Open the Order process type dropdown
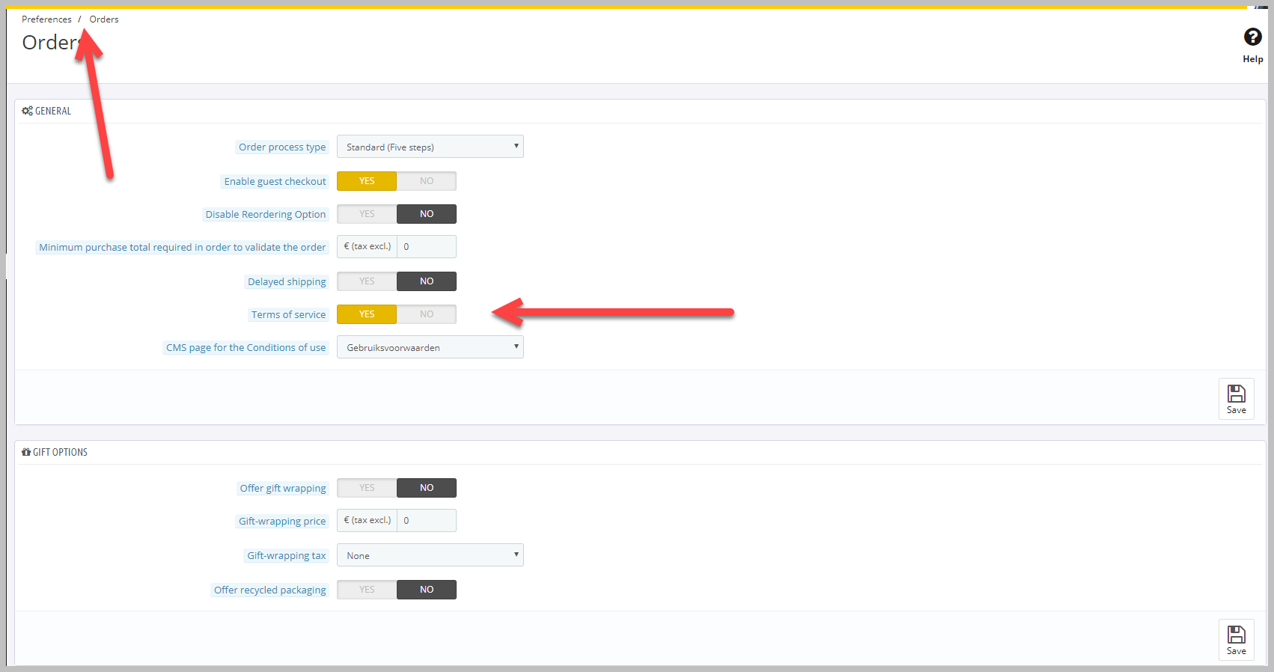 coord(430,147)
